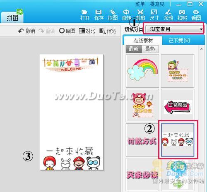Click the materials panel scrollbar up arrow
This screenshot has width=207, height=192.
(x=202, y=49)
